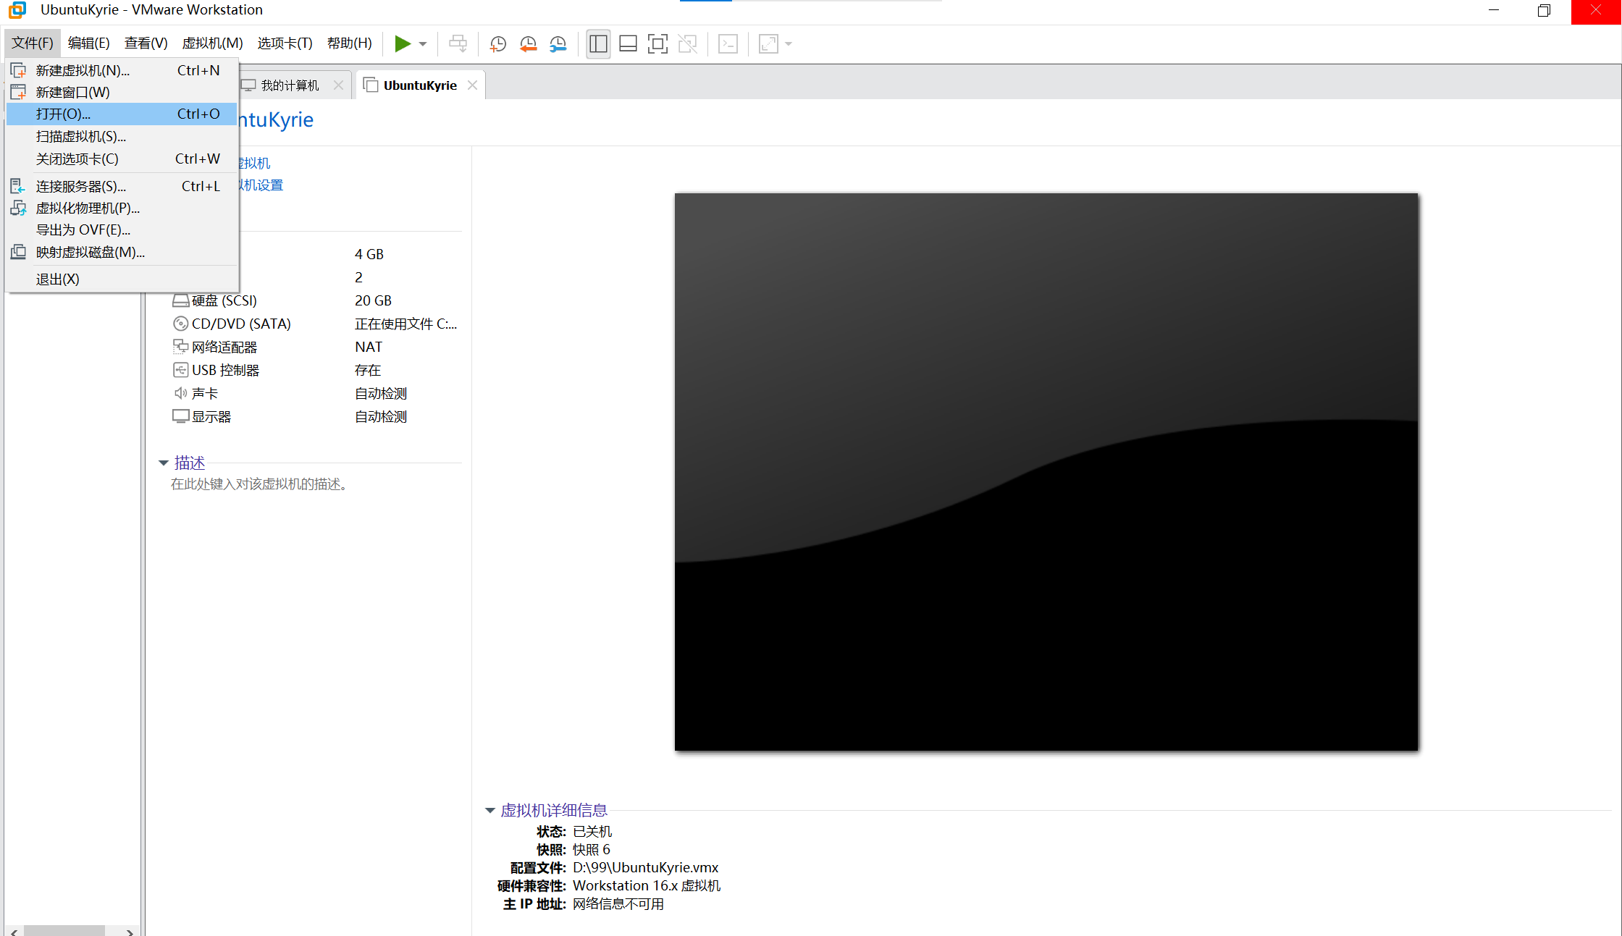Enter full screen mode icon

[657, 44]
